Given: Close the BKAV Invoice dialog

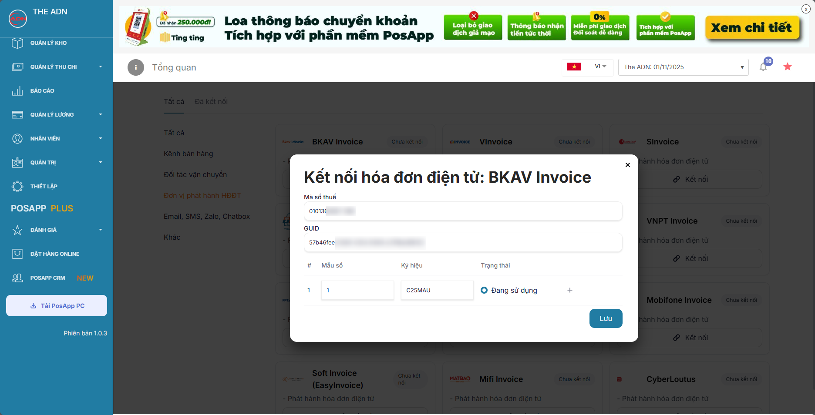Looking at the screenshot, I should pyautogui.click(x=628, y=165).
